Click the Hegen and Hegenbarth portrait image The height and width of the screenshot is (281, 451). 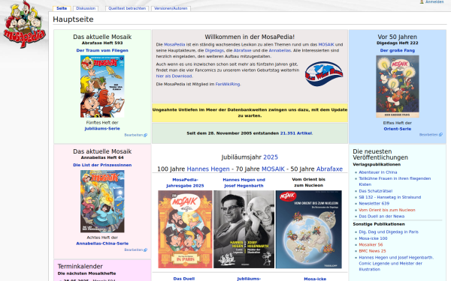point(244,229)
